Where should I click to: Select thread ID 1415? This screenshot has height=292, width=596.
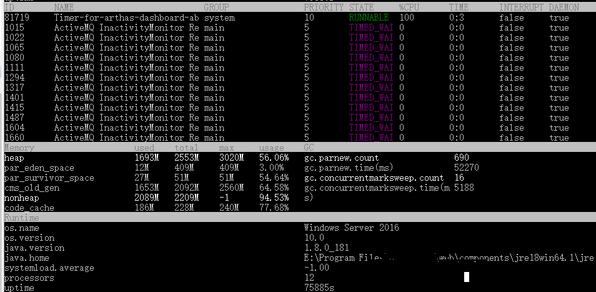click(14, 108)
